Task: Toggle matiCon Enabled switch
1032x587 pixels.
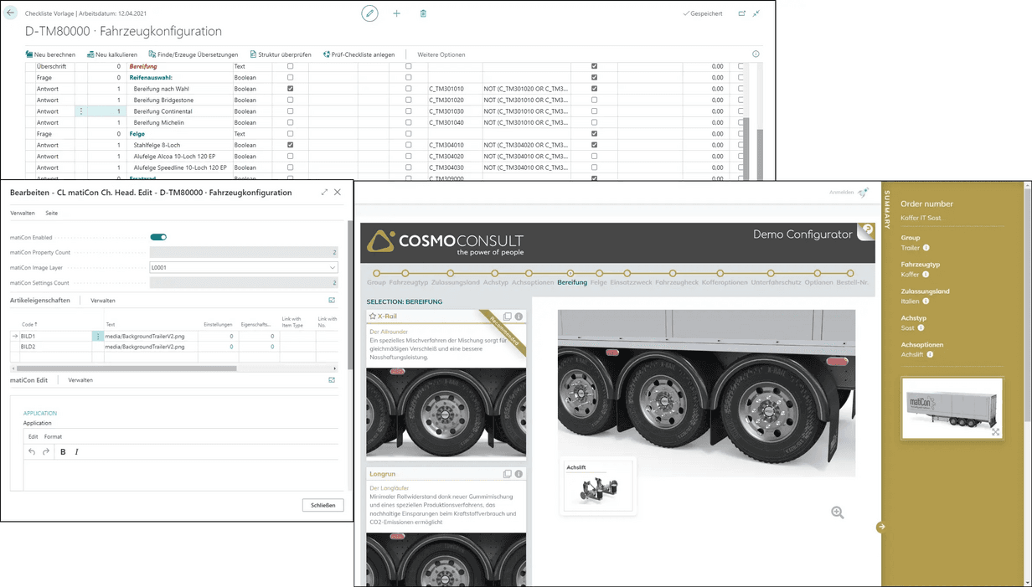Action: [x=158, y=237]
